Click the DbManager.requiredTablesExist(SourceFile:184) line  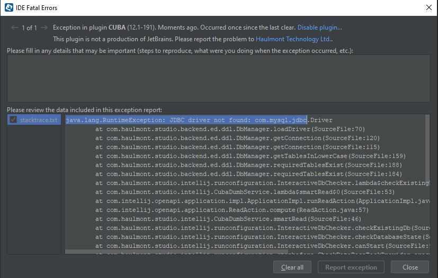point(248,174)
